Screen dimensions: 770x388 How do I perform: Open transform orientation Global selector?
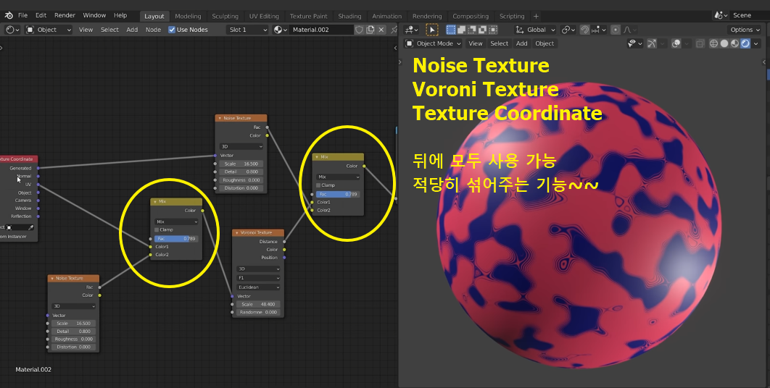535,30
